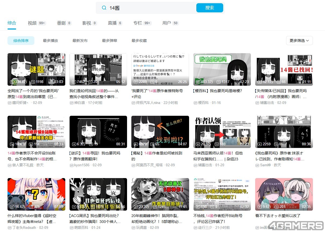Open the 作者认领 video thumbnail

point(222,132)
